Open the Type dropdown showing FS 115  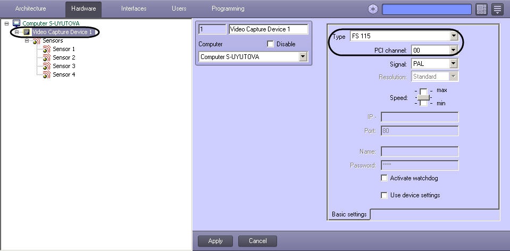[x=454, y=36]
